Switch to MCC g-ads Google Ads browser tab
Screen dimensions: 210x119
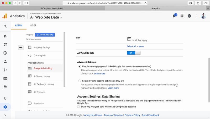coord(52,8)
